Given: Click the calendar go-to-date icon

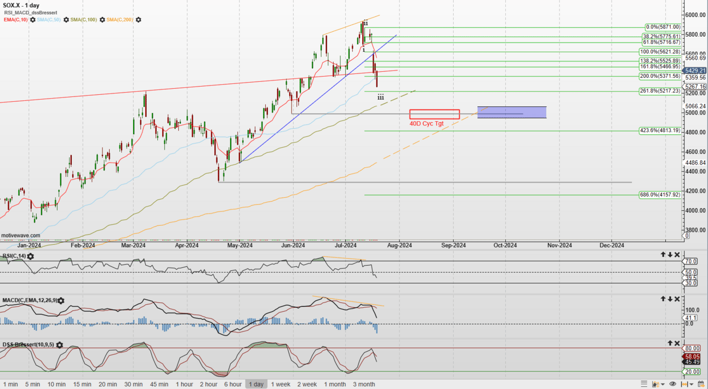Looking at the screenshot, I should click(701, 384).
